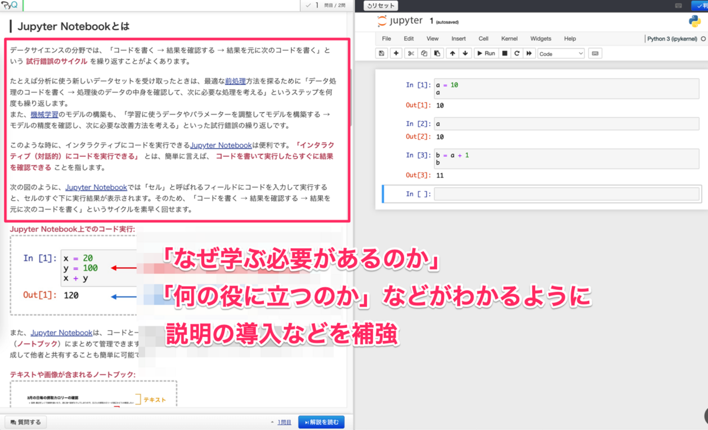Viewport: 708px width, 430px height.
Task: Open the command palette keyboard icon
Action: [x=595, y=53]
